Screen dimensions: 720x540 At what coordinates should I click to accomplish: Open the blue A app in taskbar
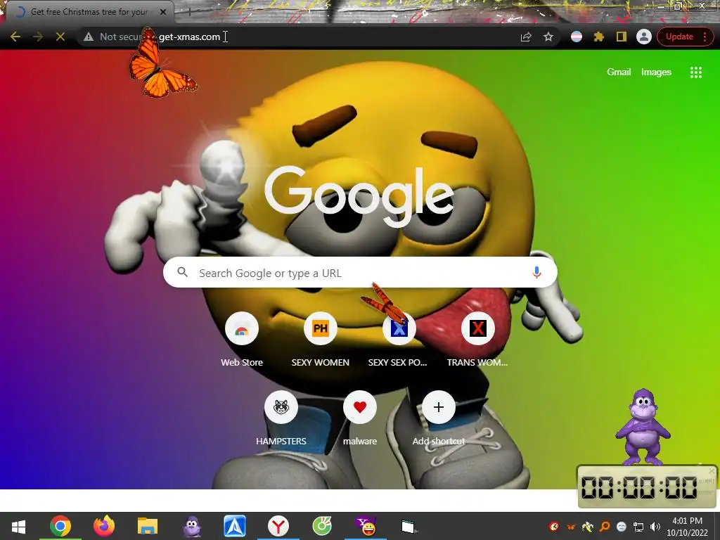click(235, 526)
